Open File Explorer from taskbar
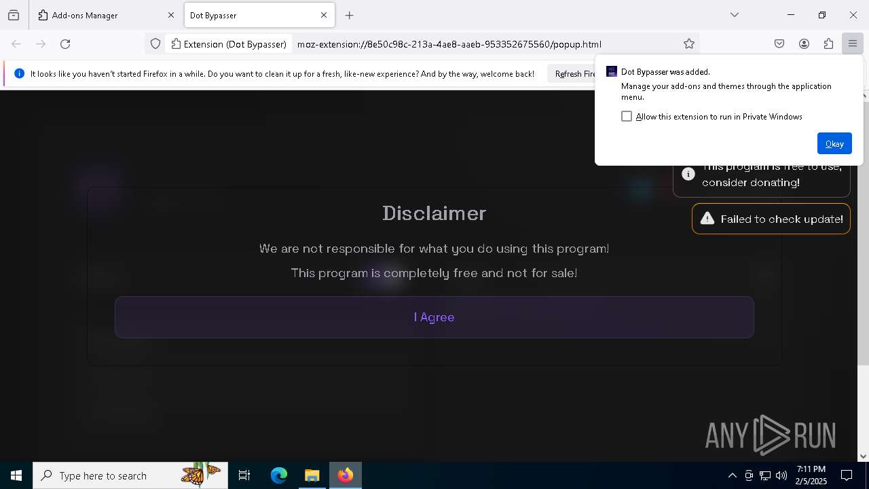 (312, 475)
